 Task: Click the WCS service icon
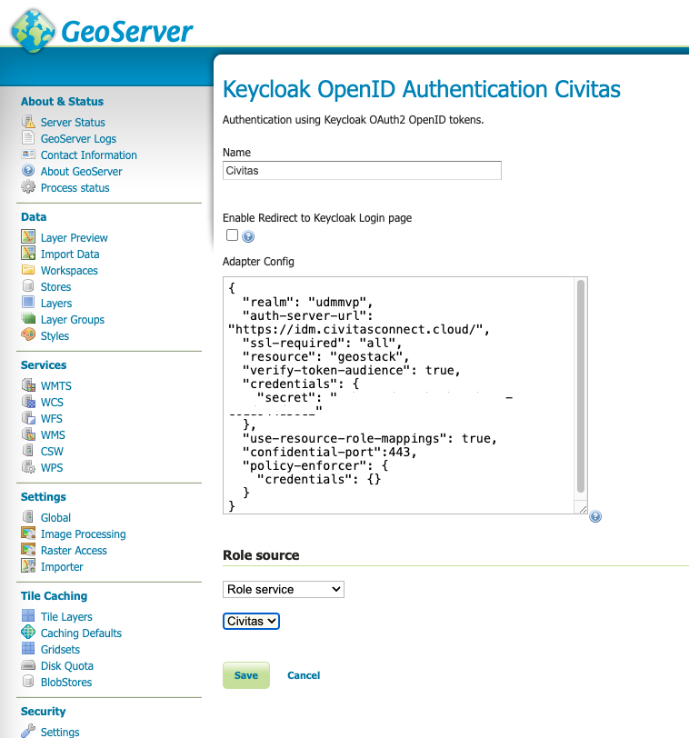tap(28, 402)
